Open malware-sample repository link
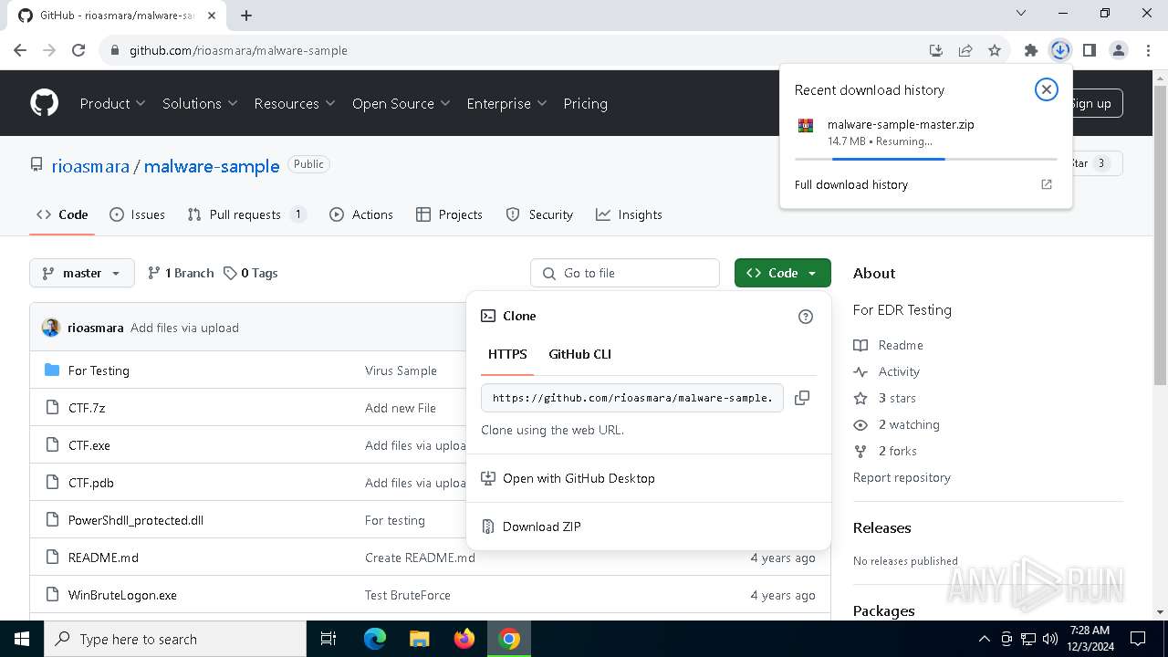This screenshot has height=657, width=1168. click(x=212, y=166)
